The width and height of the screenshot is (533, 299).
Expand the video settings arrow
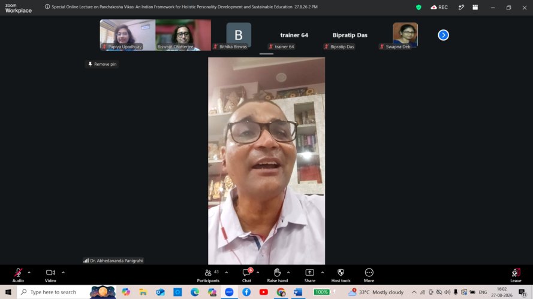click(63, 272)
